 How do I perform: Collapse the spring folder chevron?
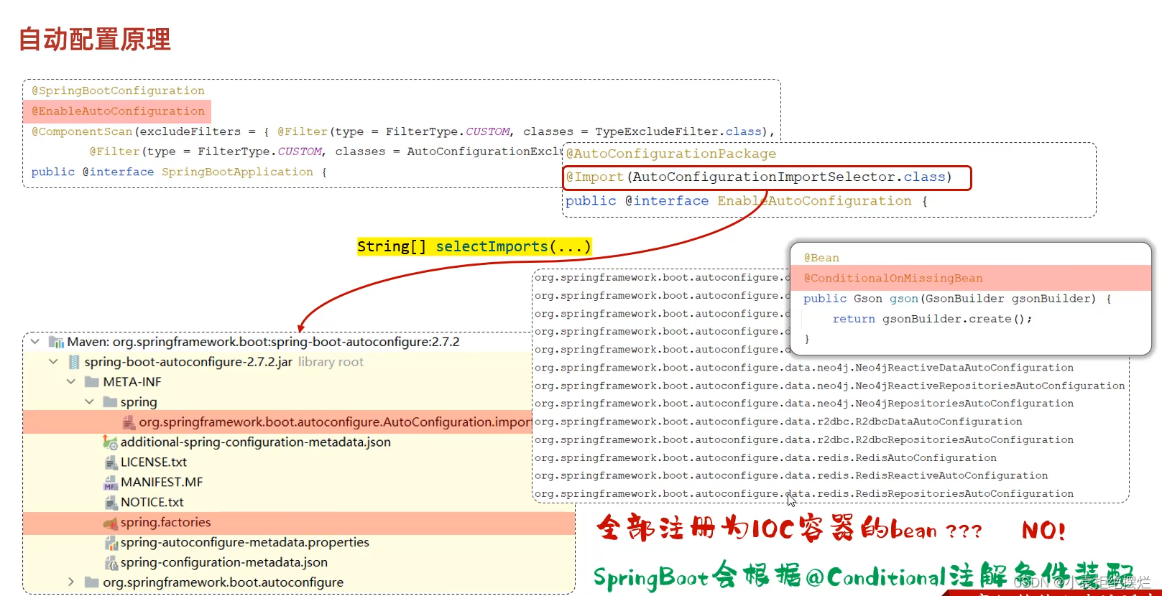(89, 402)
